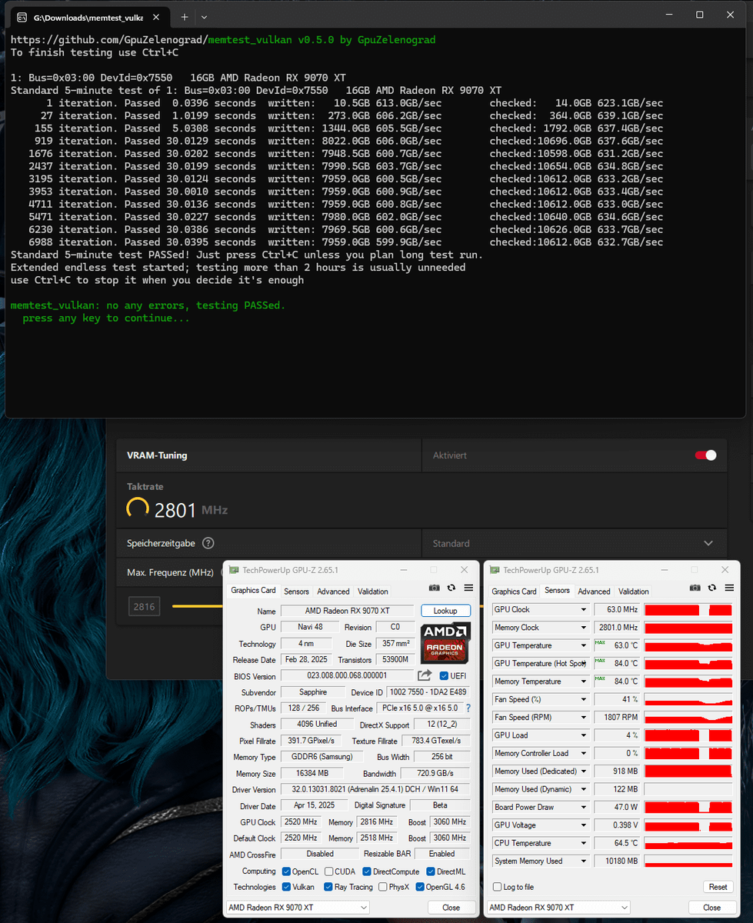Viewport: 753px width, 923px height.
Task: Take screenshot with camera icon in Sensors window
Action: click(695, 588)
